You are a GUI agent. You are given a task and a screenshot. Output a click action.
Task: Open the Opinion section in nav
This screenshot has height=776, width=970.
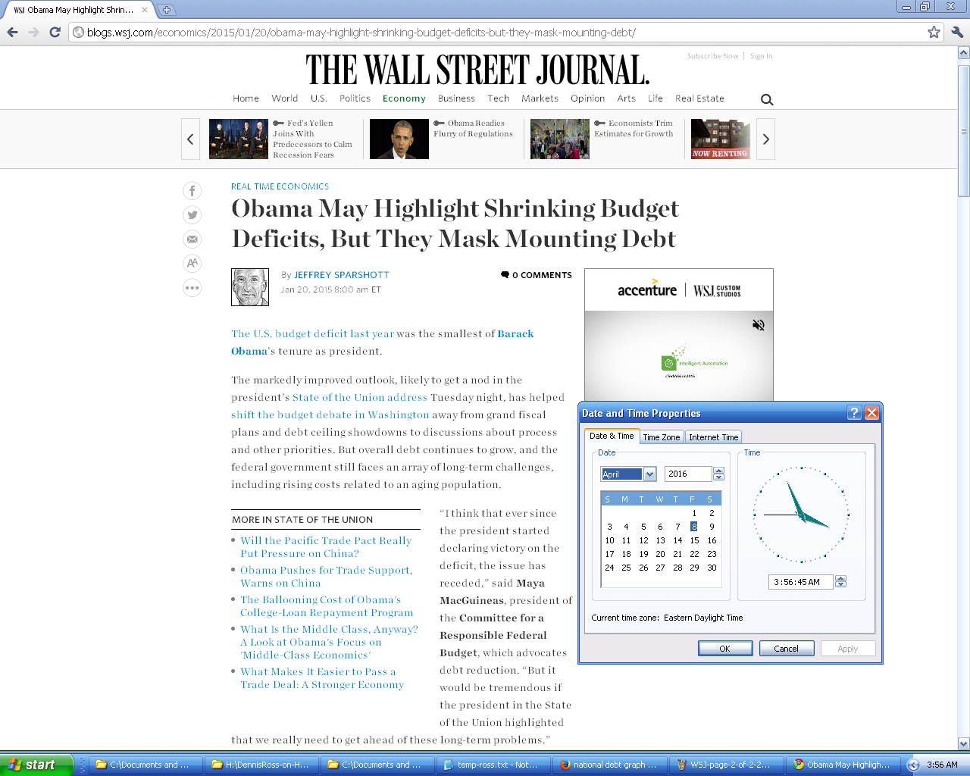587,99
